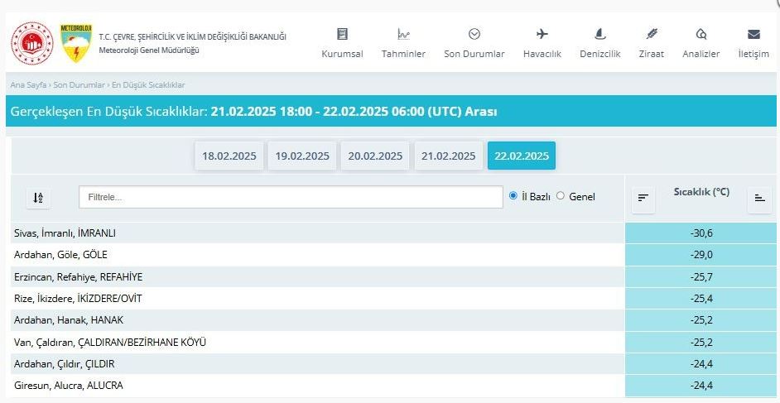Image resolution: width=780 pixels, height=403 pixels.
Task: Click the Filtrele text input field
Action: pos(291,197)
